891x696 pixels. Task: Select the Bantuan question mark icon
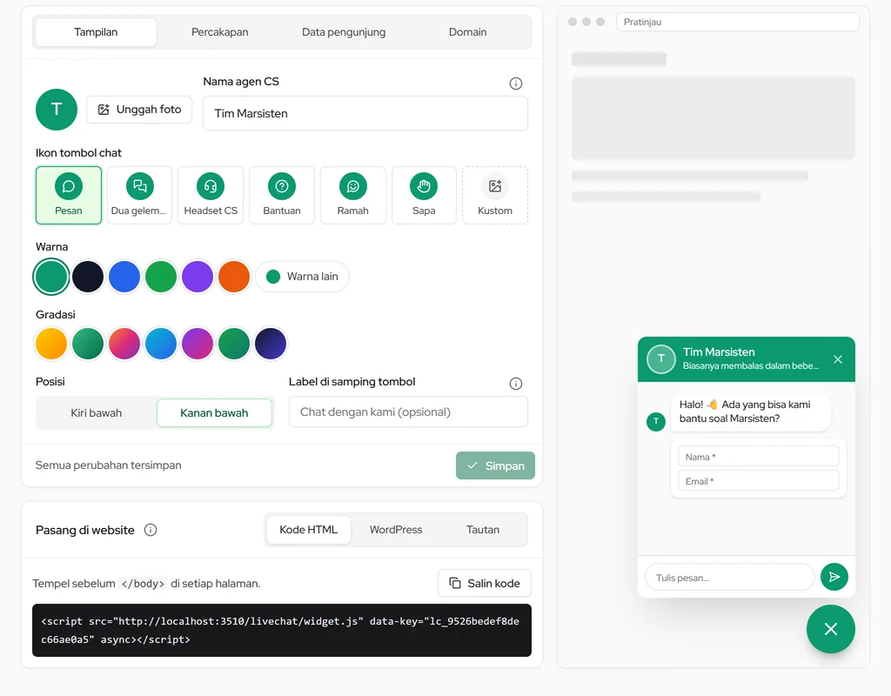(282, 195)
